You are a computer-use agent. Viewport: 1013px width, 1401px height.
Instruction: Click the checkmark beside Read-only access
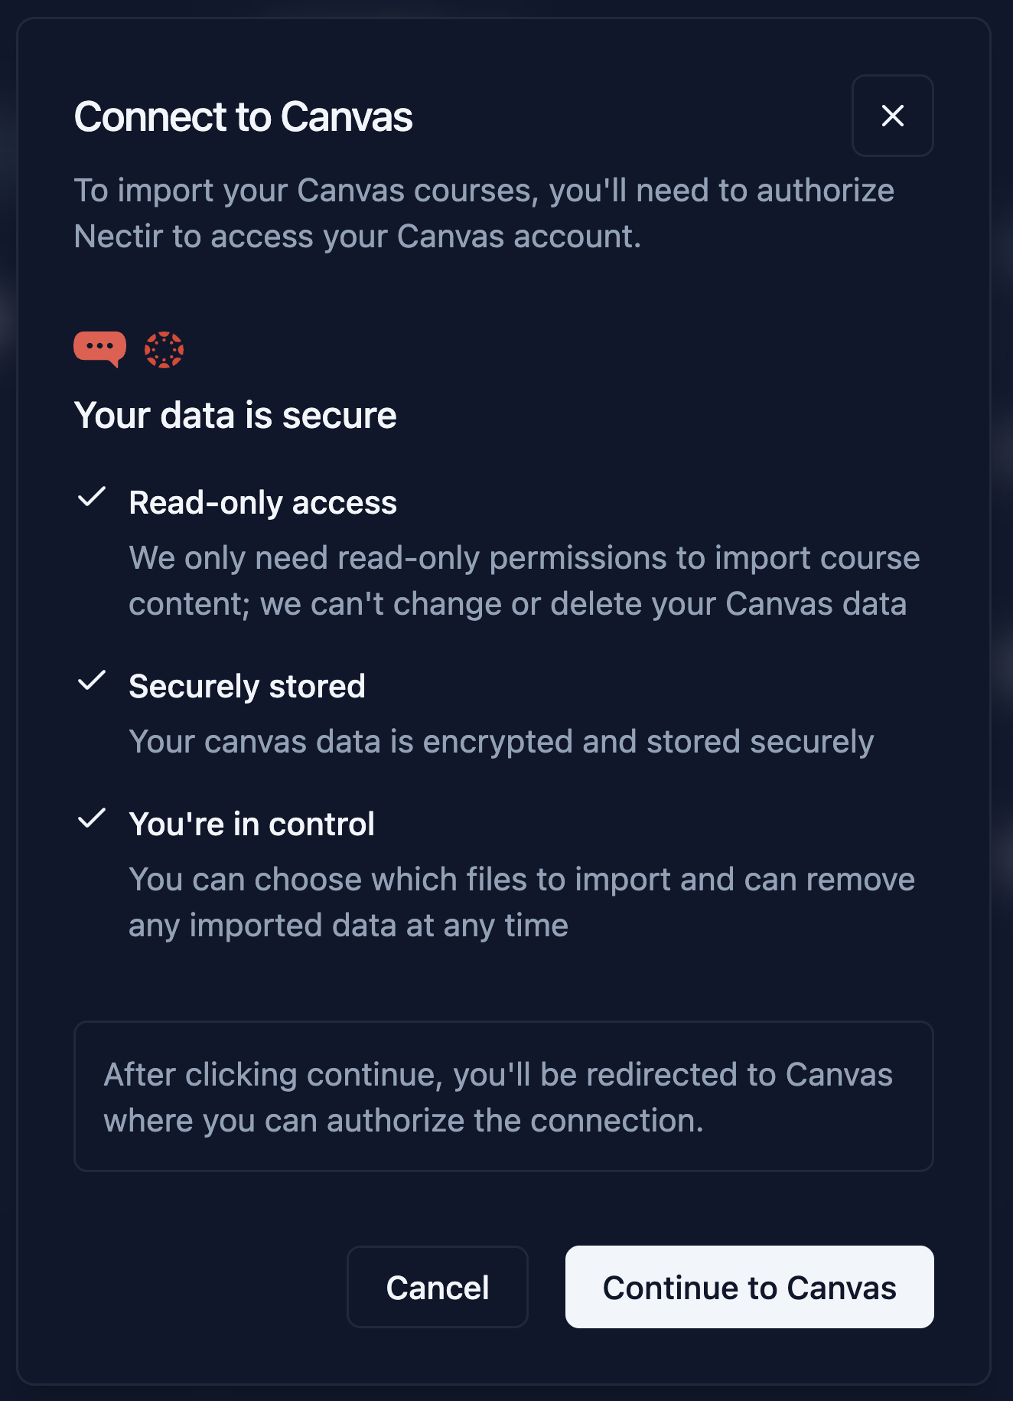93,499
